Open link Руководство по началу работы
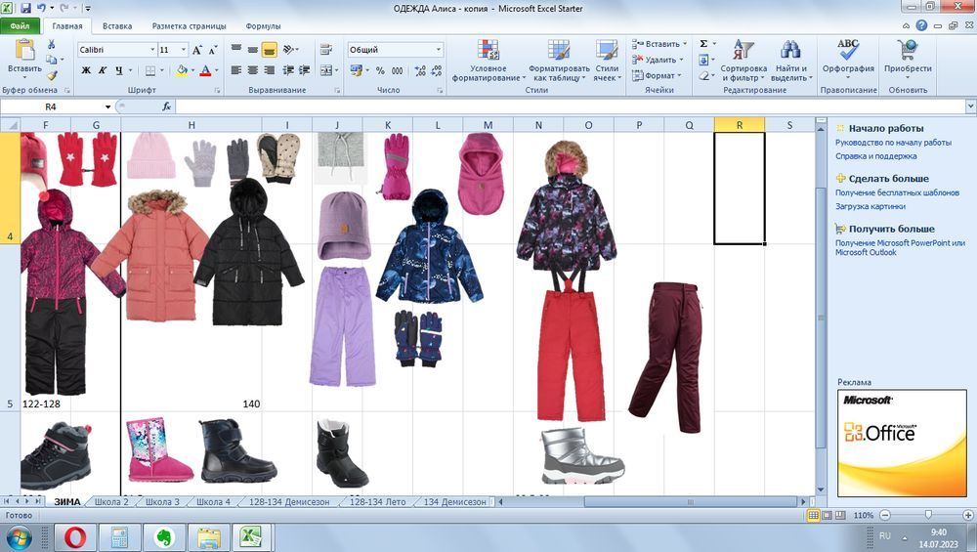The width and height of the screenshot is (977, 552). (893, 143)
